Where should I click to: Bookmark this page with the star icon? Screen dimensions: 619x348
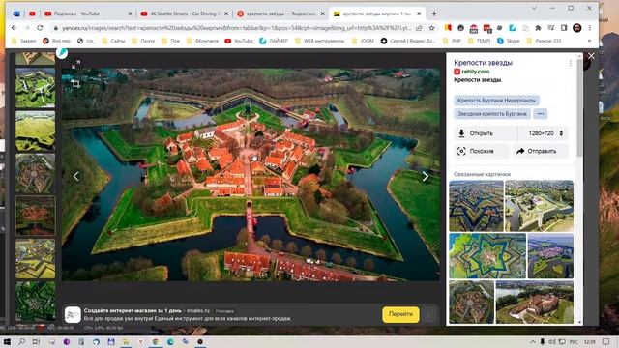432,28
